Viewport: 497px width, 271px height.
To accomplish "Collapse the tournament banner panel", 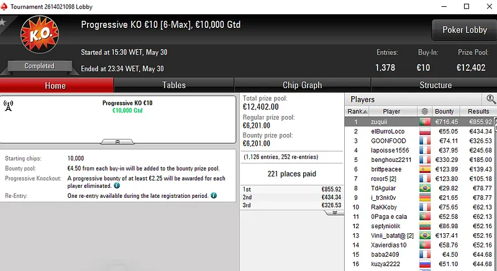I will [x=118, y=141].
